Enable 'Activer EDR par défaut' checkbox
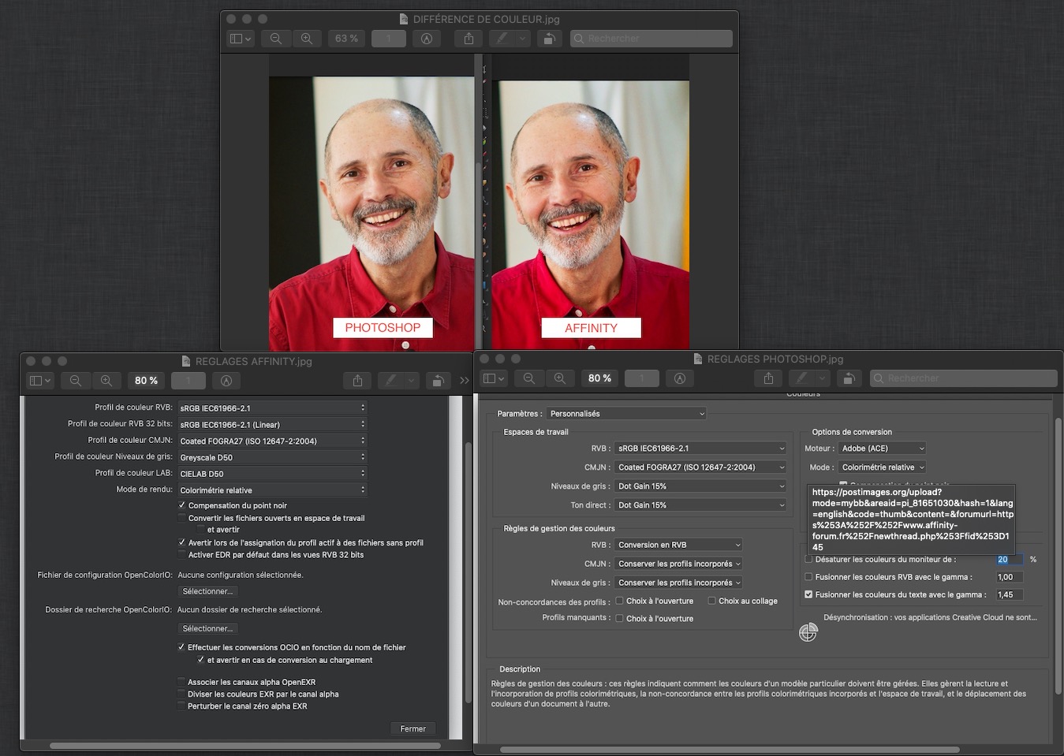Viewport: 1064px width, 756px height. tap(182, 555)
